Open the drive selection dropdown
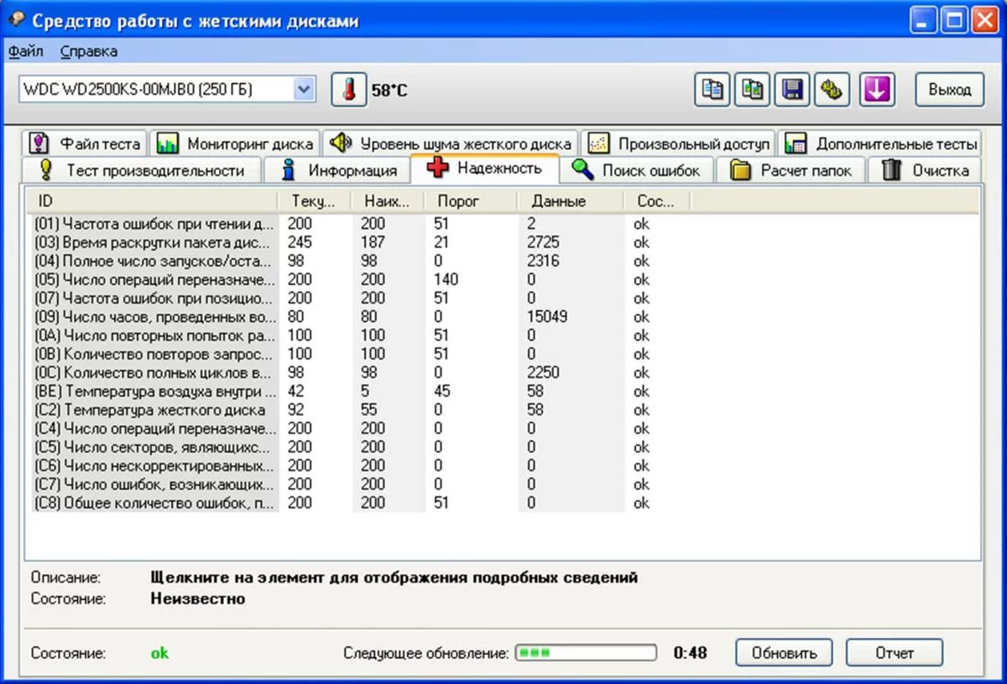Screen dimensions: 1007x684 (x=304, y=89)
